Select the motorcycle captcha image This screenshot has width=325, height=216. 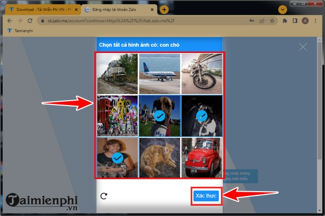202,74
